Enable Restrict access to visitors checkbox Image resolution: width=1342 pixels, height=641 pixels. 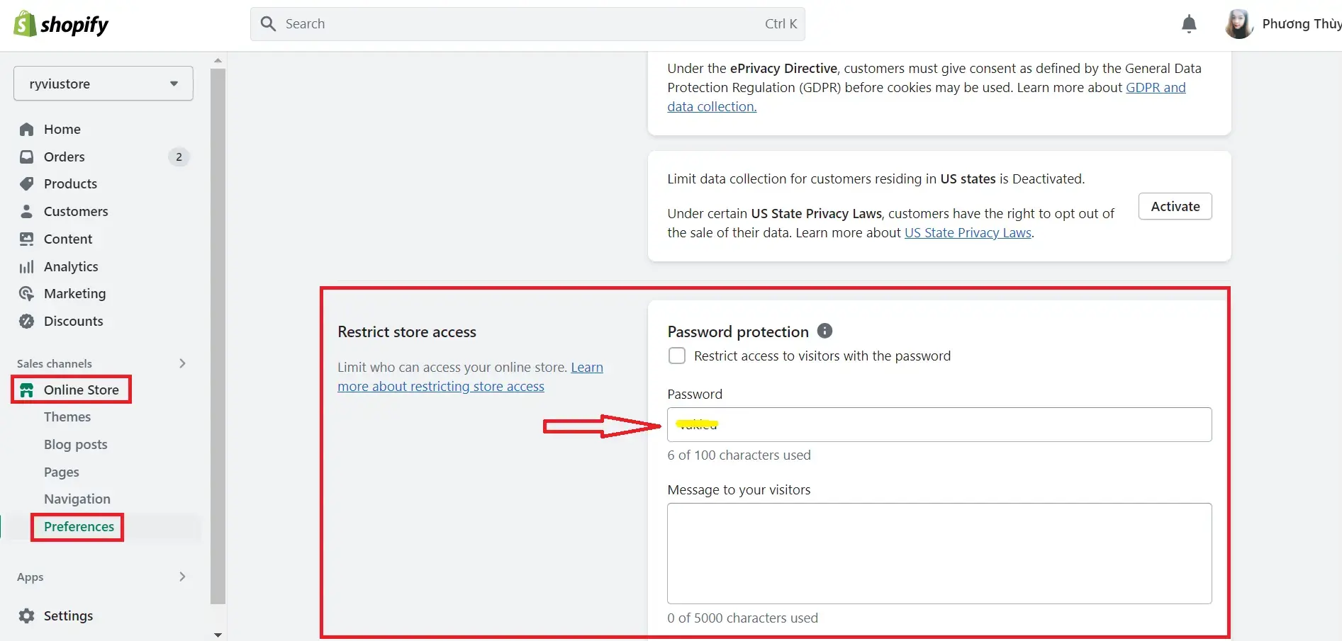677,356
